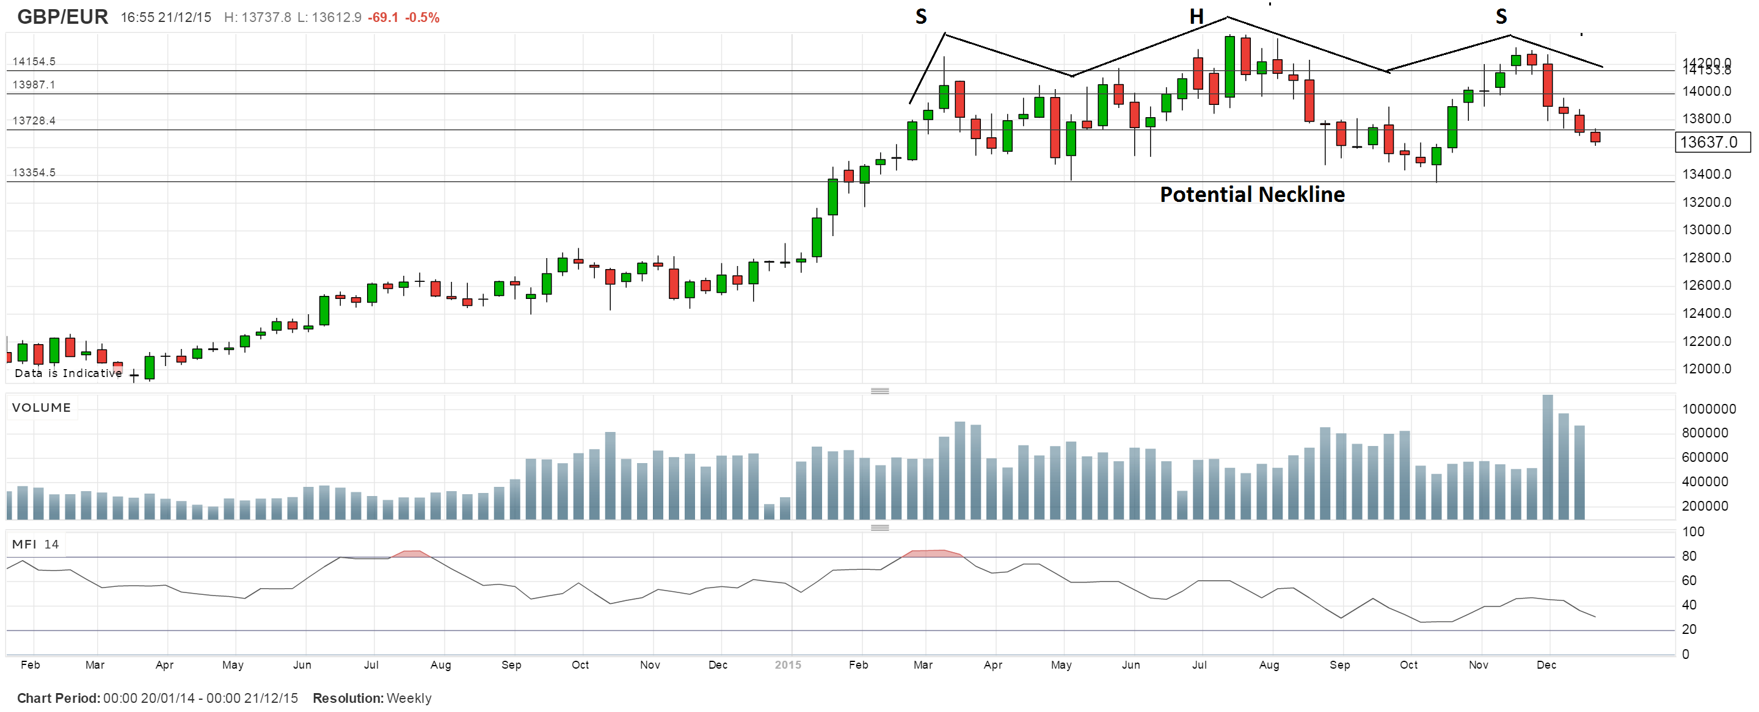Select the GBP/EUR symbol title
1759x712 pixels.
[62, 16]
